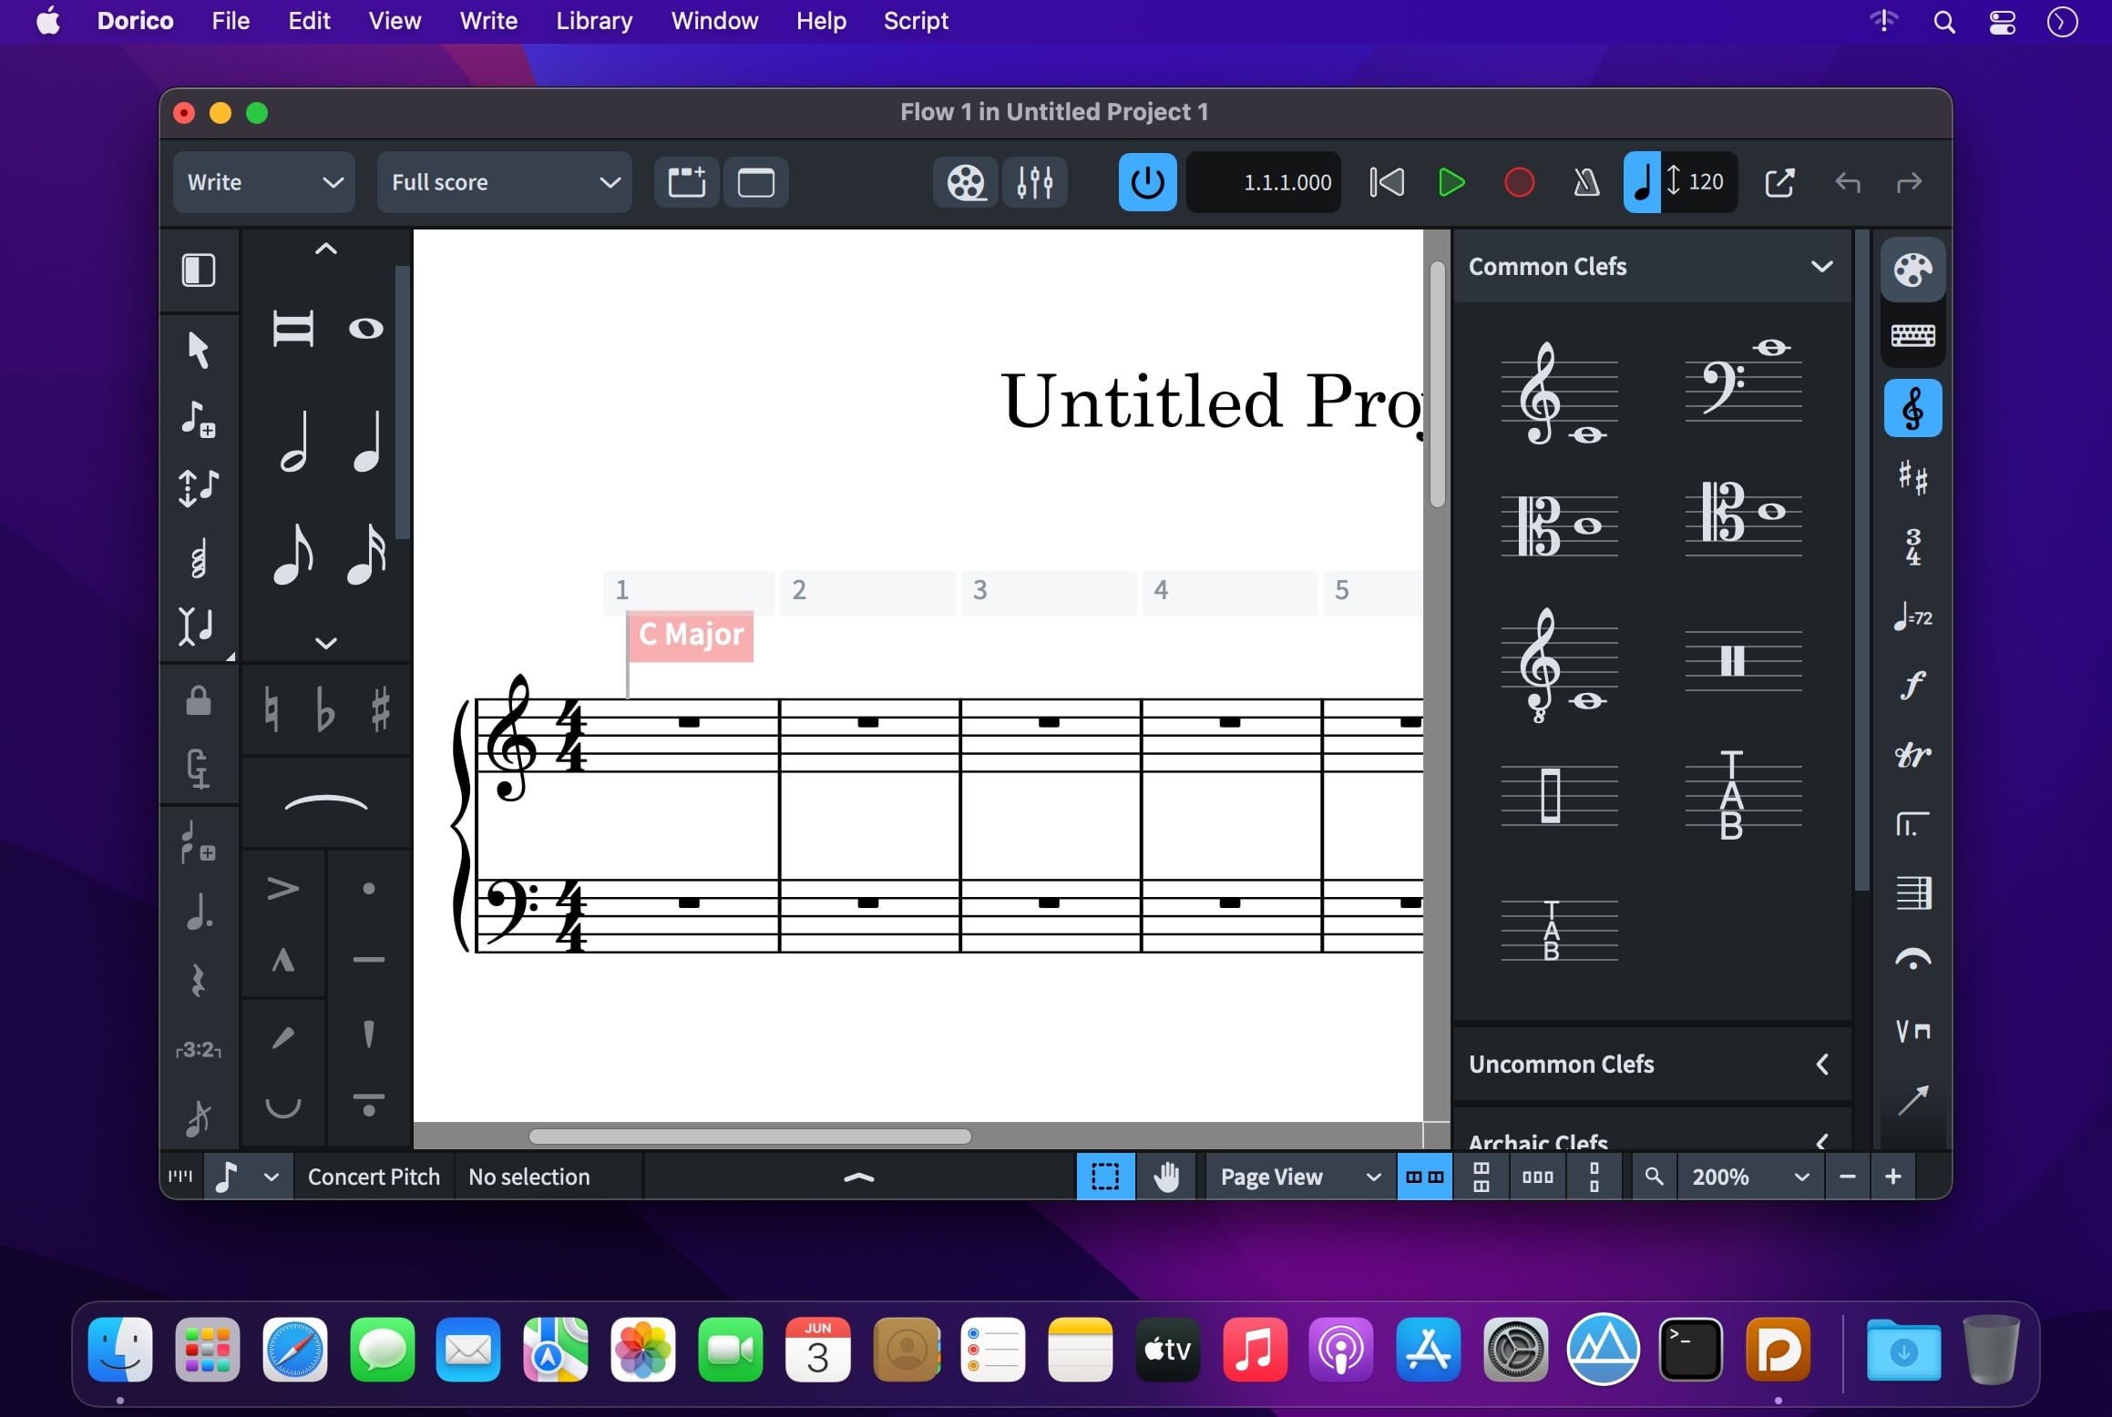Screen dimensions: 2112x1417
Task: Open the Video window film-reel icon
Action: pos(966,182)
